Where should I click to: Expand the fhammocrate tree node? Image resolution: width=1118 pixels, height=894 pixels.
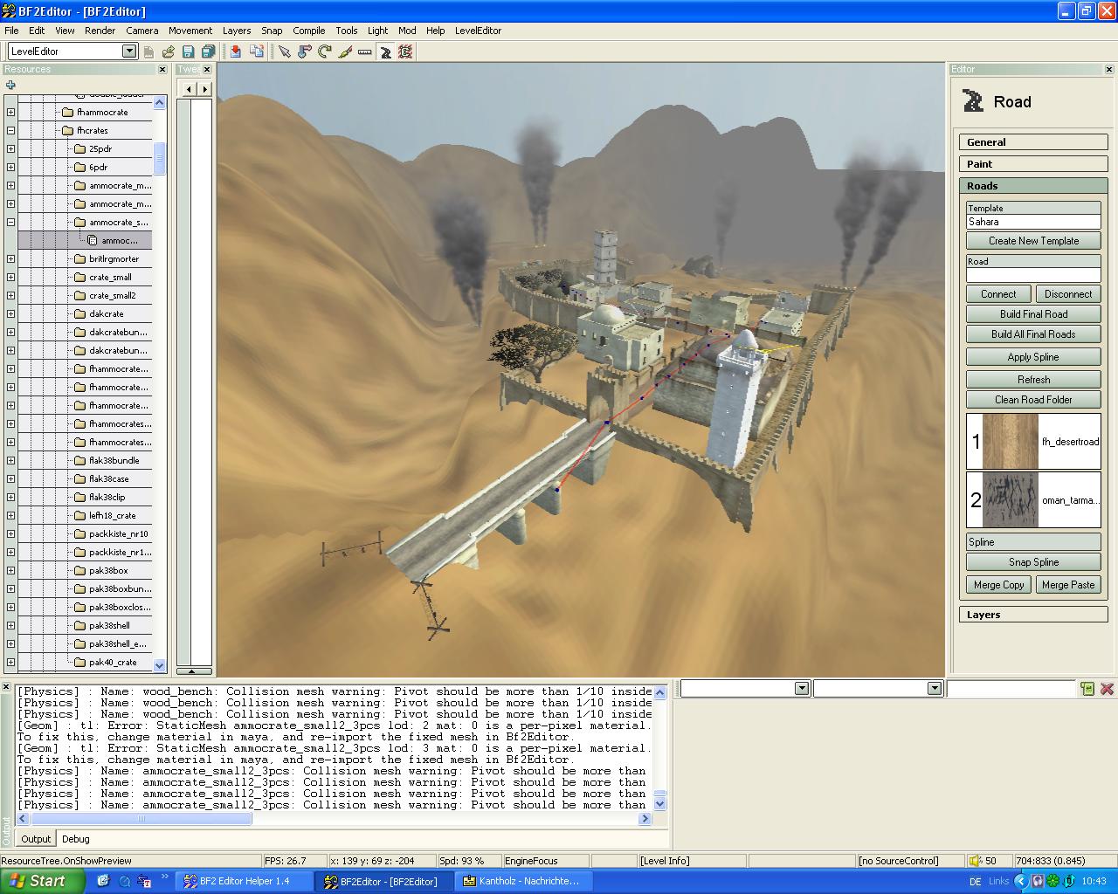coord(10,112)
